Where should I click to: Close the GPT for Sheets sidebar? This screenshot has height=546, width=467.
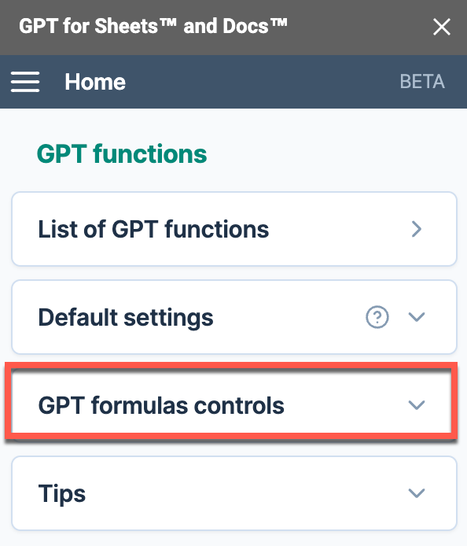point(442,27)
